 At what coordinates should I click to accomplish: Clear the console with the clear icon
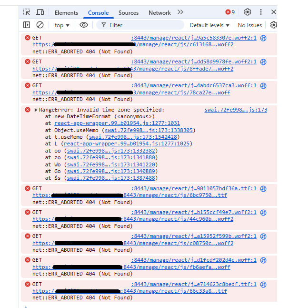[x=40, y=25]
